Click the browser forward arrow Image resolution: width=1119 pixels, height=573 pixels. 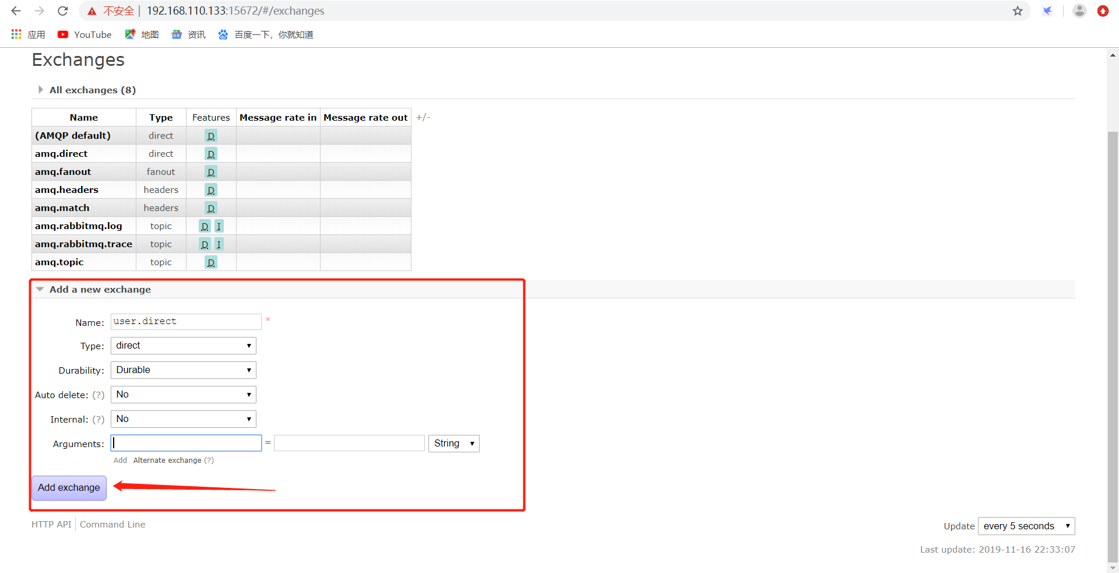40,11
